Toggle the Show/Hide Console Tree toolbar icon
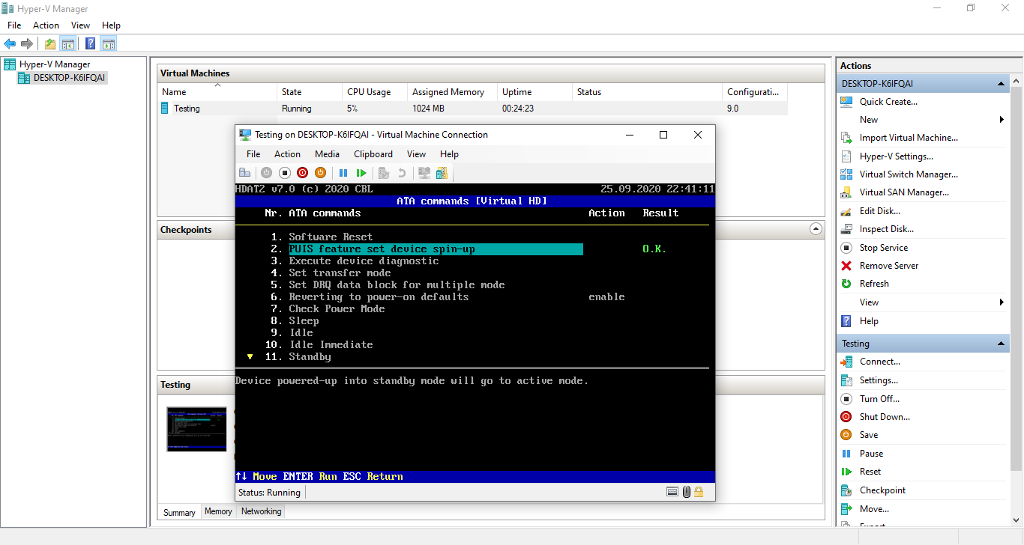This screenshot has height=545, width=1024. tap(68, 44)
